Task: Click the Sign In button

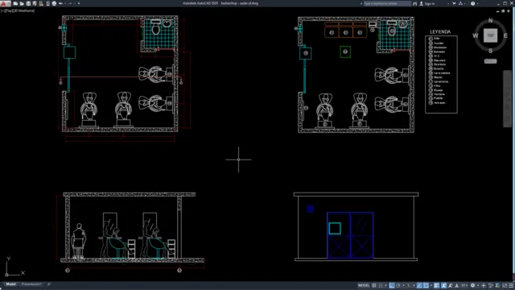Action: [427, 3]
